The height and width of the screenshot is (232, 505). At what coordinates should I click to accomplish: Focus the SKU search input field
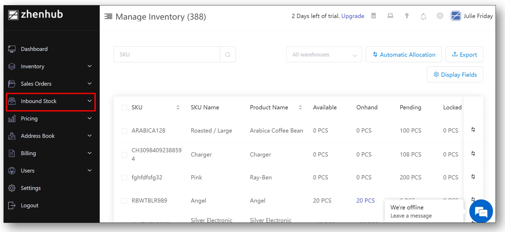[167, 55]
